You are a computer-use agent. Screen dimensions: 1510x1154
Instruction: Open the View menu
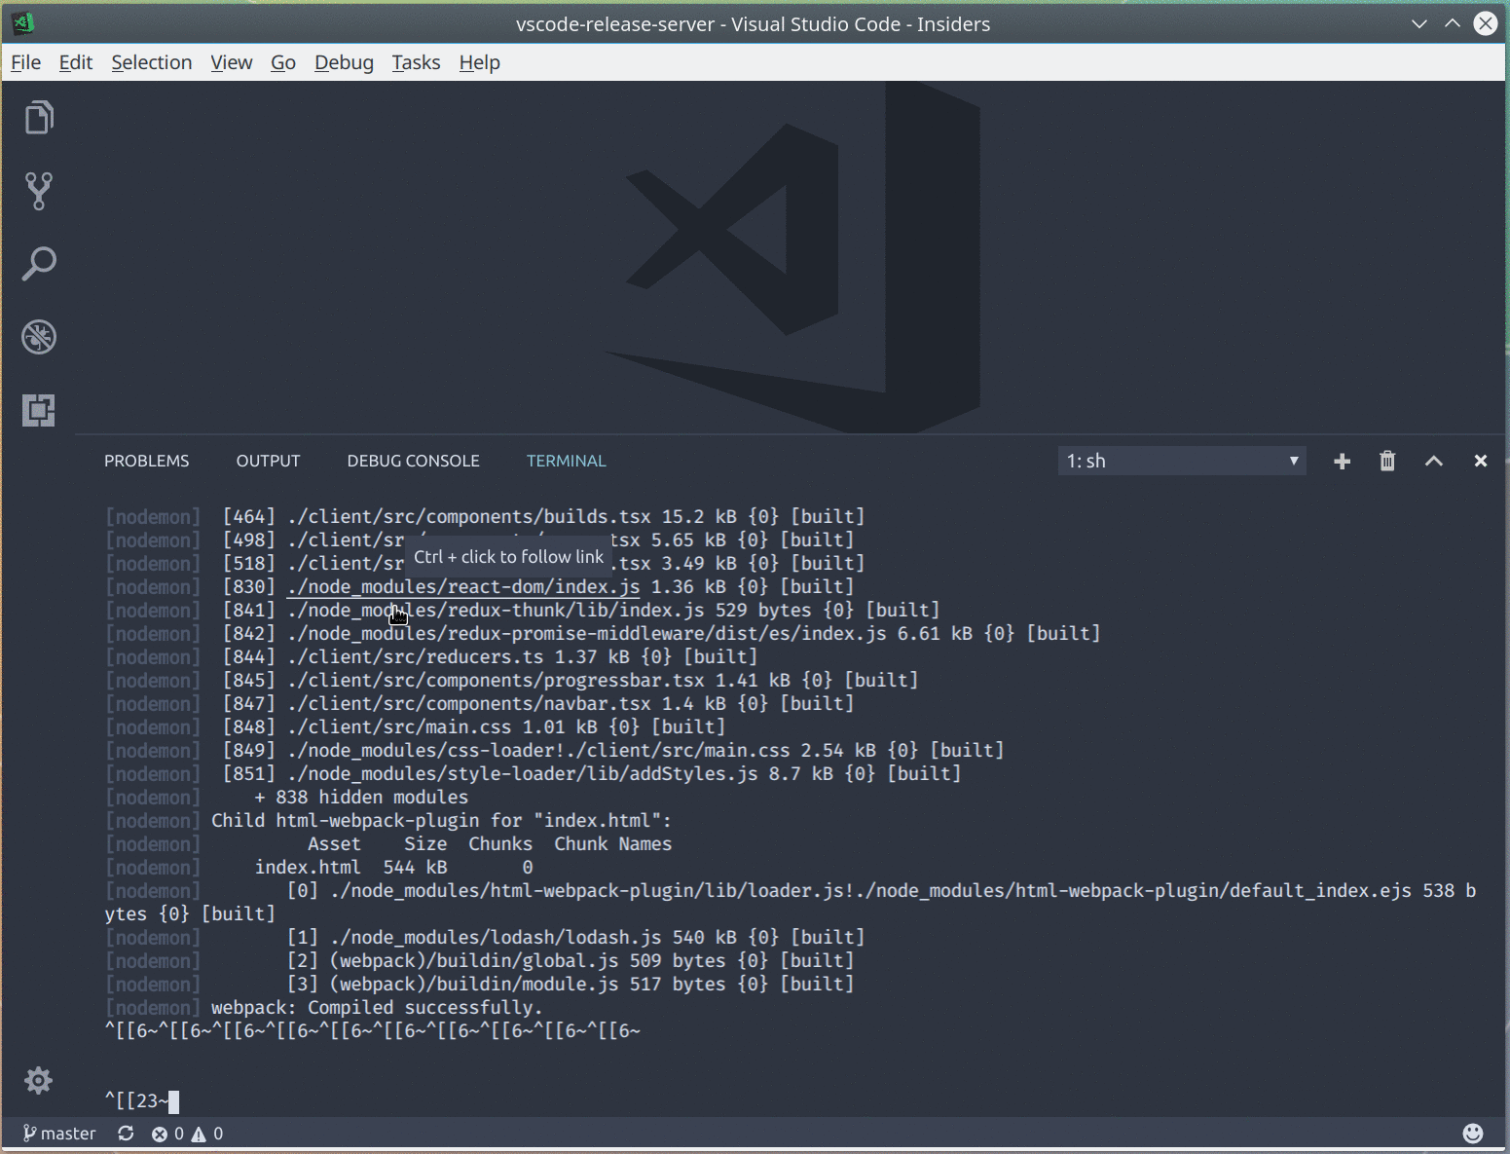[x=232, y=62]
